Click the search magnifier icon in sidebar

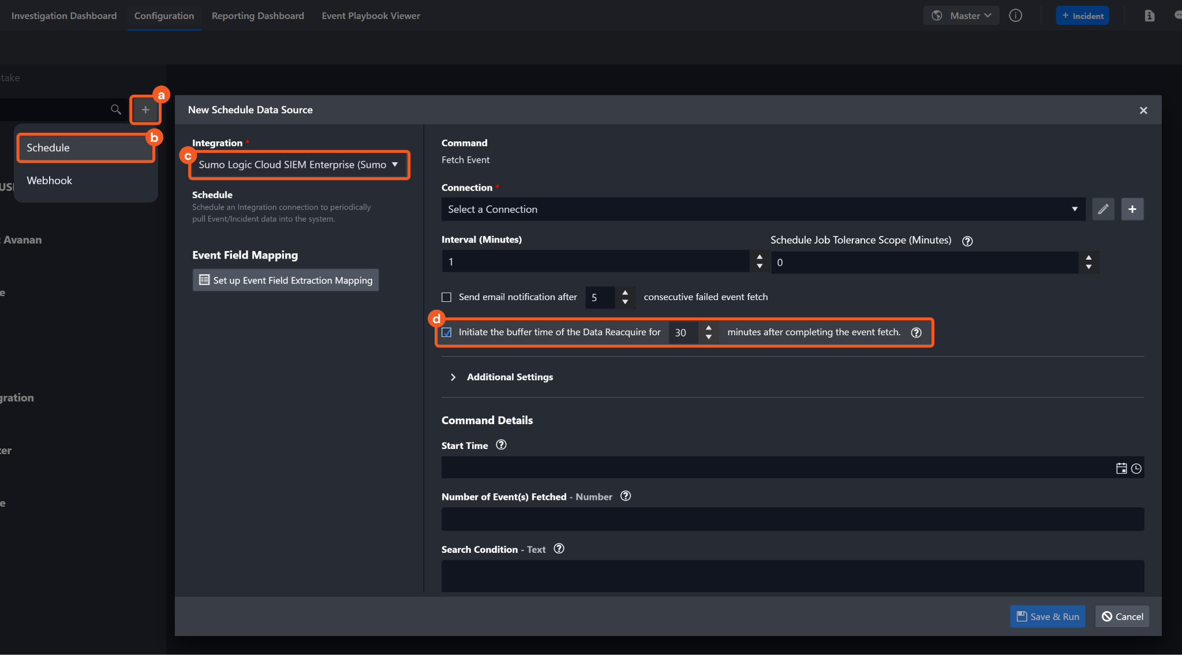coord(116,110)
